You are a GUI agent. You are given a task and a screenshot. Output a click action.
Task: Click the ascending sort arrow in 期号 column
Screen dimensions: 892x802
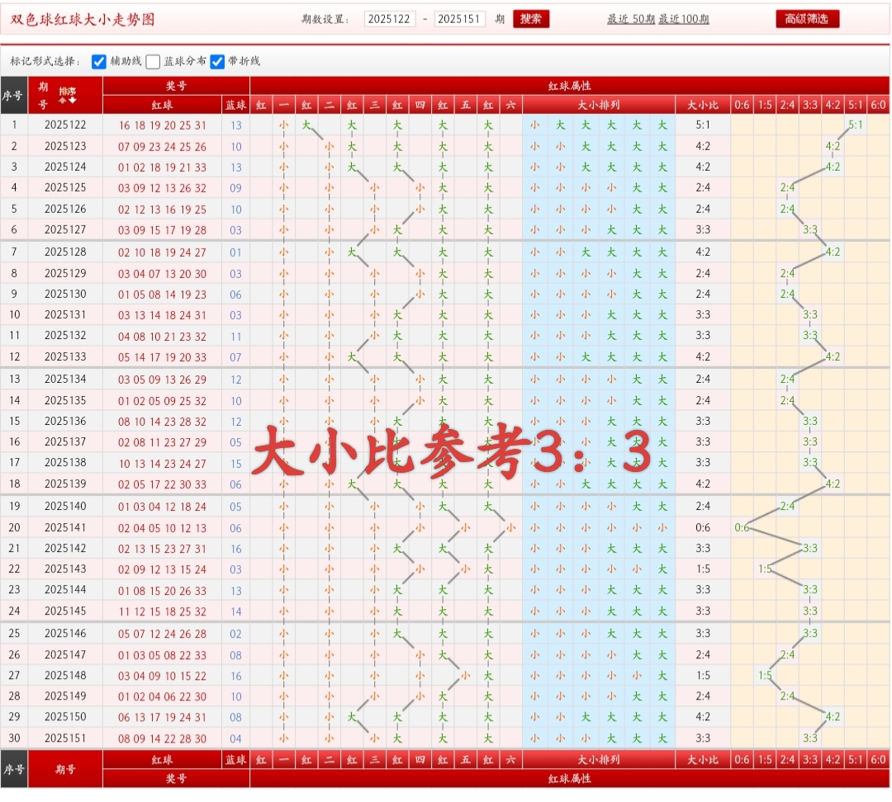point(62,101)
